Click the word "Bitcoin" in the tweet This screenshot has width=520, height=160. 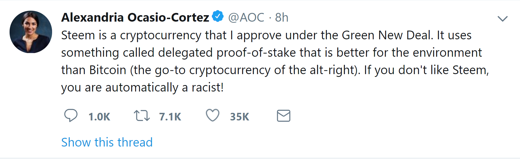108,70
